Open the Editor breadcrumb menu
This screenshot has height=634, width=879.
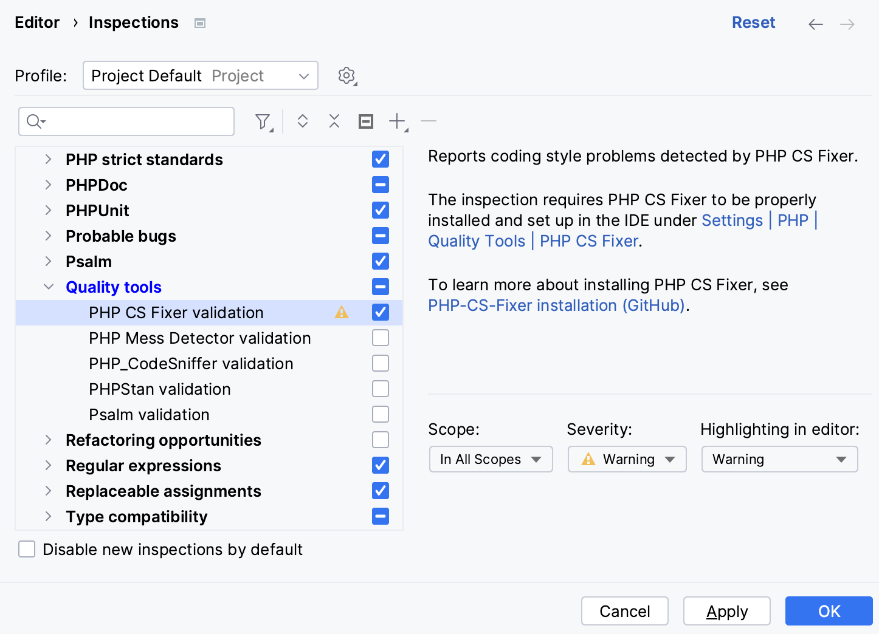click(37, 22)
